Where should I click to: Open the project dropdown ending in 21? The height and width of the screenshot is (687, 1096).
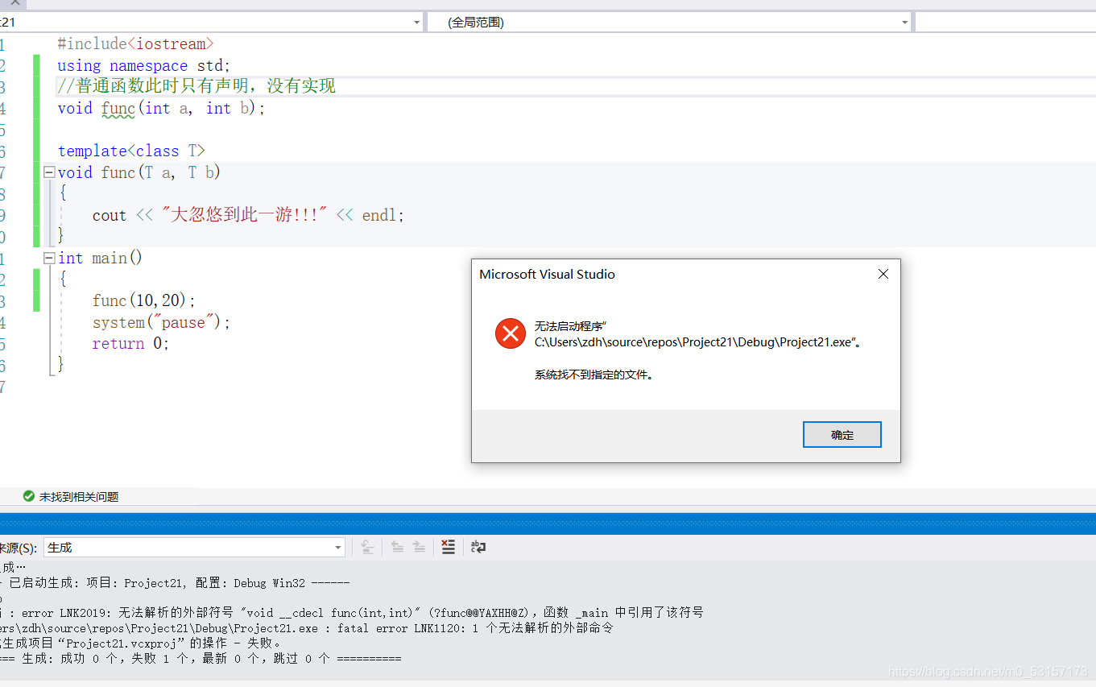(211, 23)
